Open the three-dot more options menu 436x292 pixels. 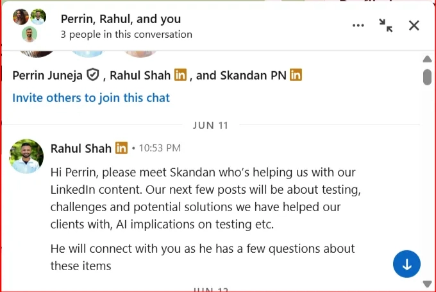[x=358, y=26]
